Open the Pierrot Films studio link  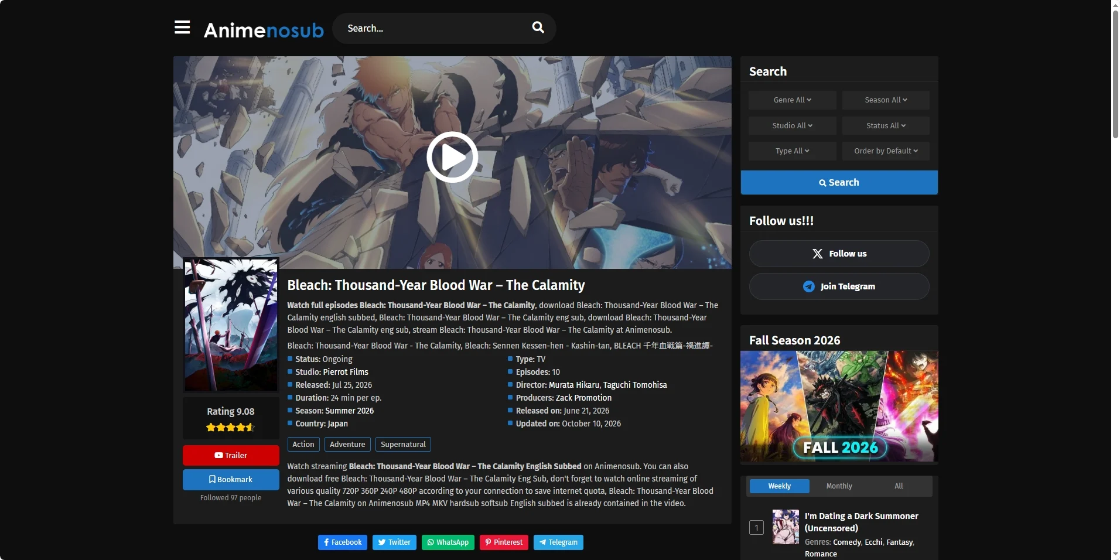tap(346, 372)
